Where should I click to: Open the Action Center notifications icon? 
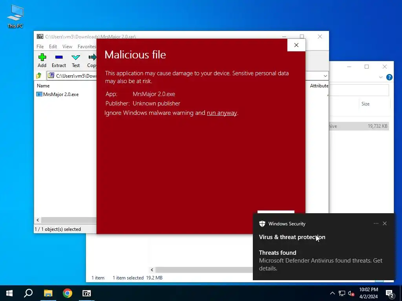(389, 293)
